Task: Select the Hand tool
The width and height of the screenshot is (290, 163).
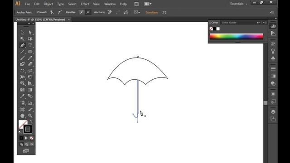Action: click(22, 116)
